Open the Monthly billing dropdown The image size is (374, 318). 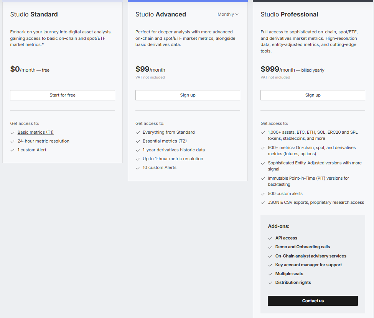point(228,14)
